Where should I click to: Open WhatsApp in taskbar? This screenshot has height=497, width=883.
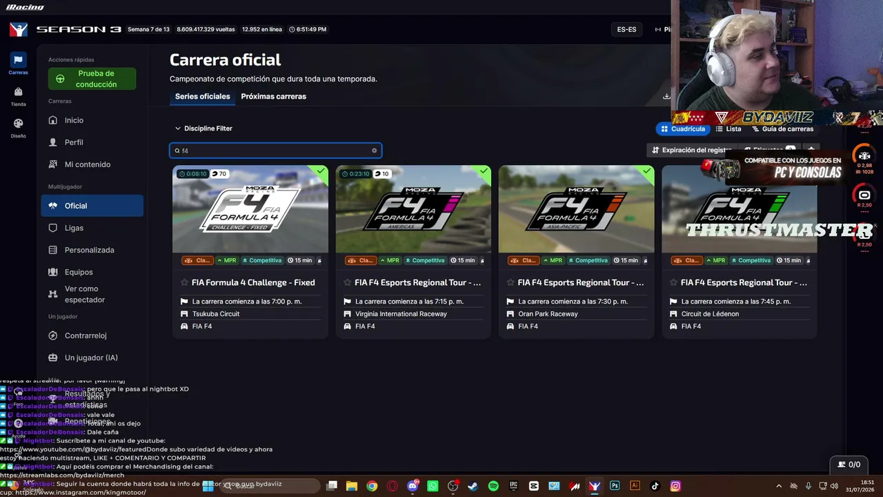pos(433,486)
